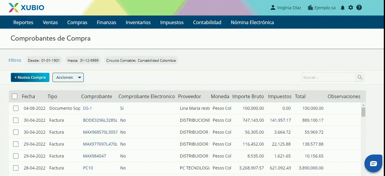Click the Xubio logo
The height and width of the screenshot is (176, 385).
click(x=26, y=7)
